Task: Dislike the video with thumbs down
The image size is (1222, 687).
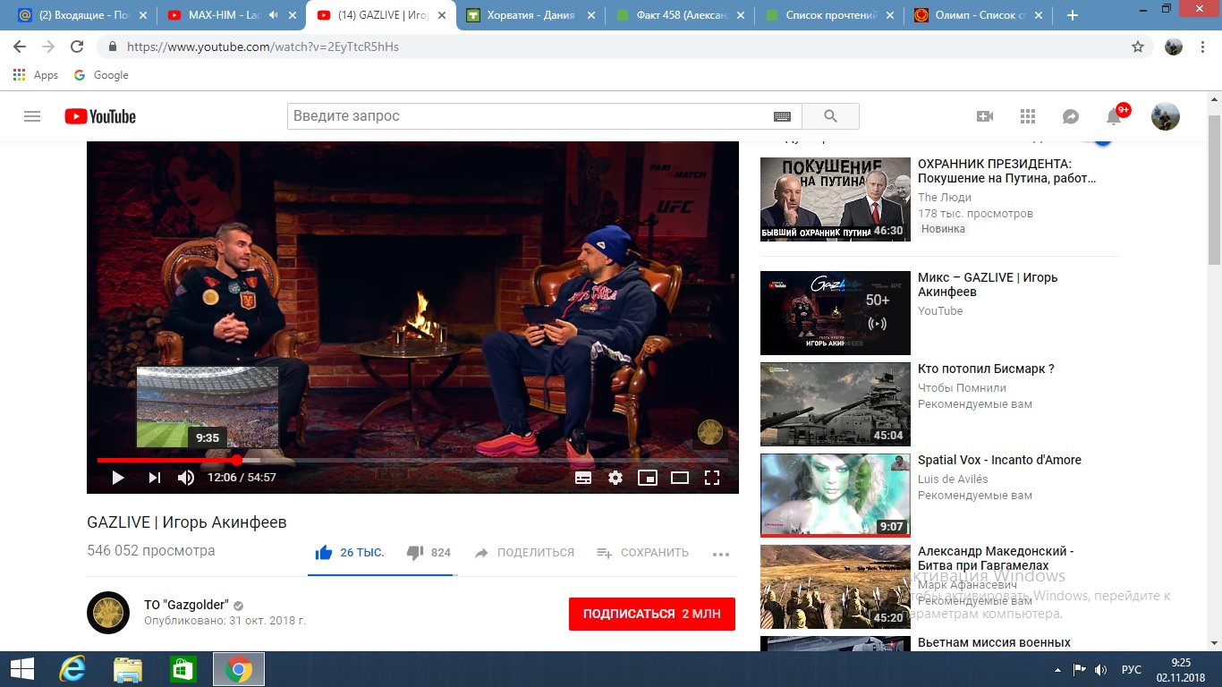Action: (x=415, y=553)
